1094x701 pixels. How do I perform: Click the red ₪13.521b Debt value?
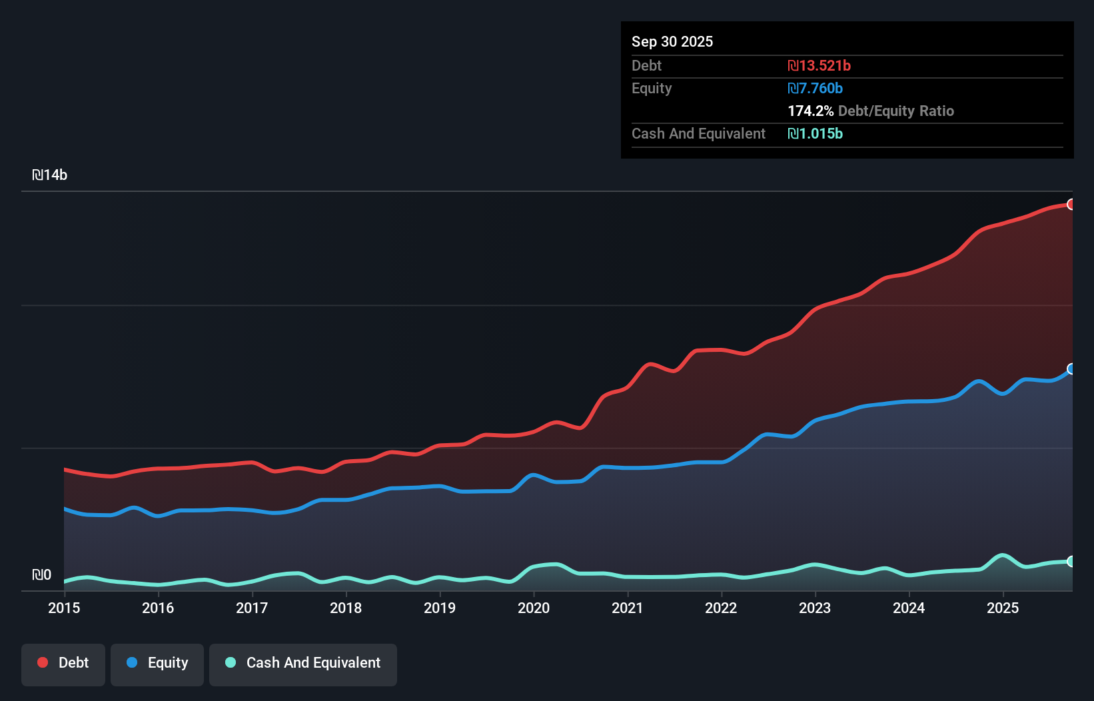[x=819, y=65]
